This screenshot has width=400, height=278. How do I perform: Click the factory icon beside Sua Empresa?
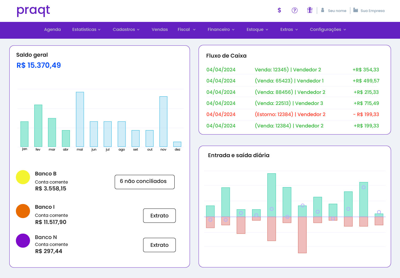356,10
